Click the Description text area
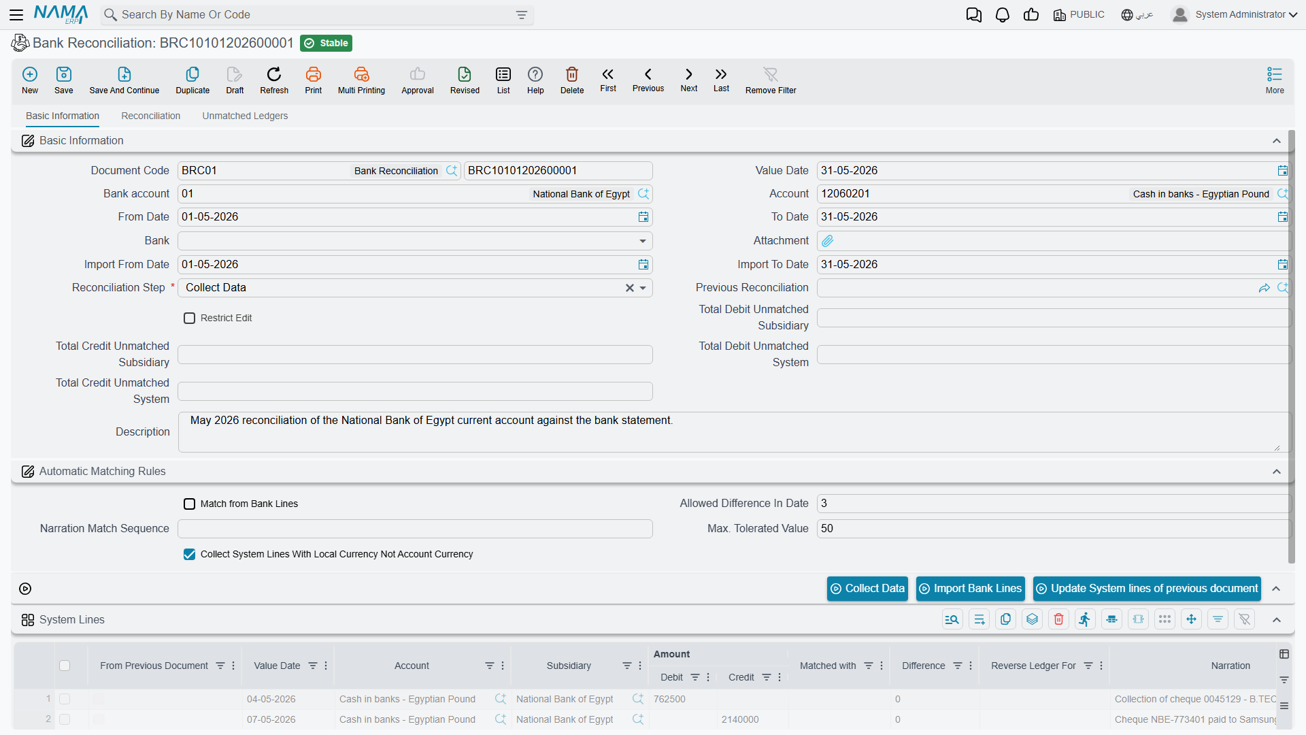The image size is (1306, 735). [x=734, y=432]
